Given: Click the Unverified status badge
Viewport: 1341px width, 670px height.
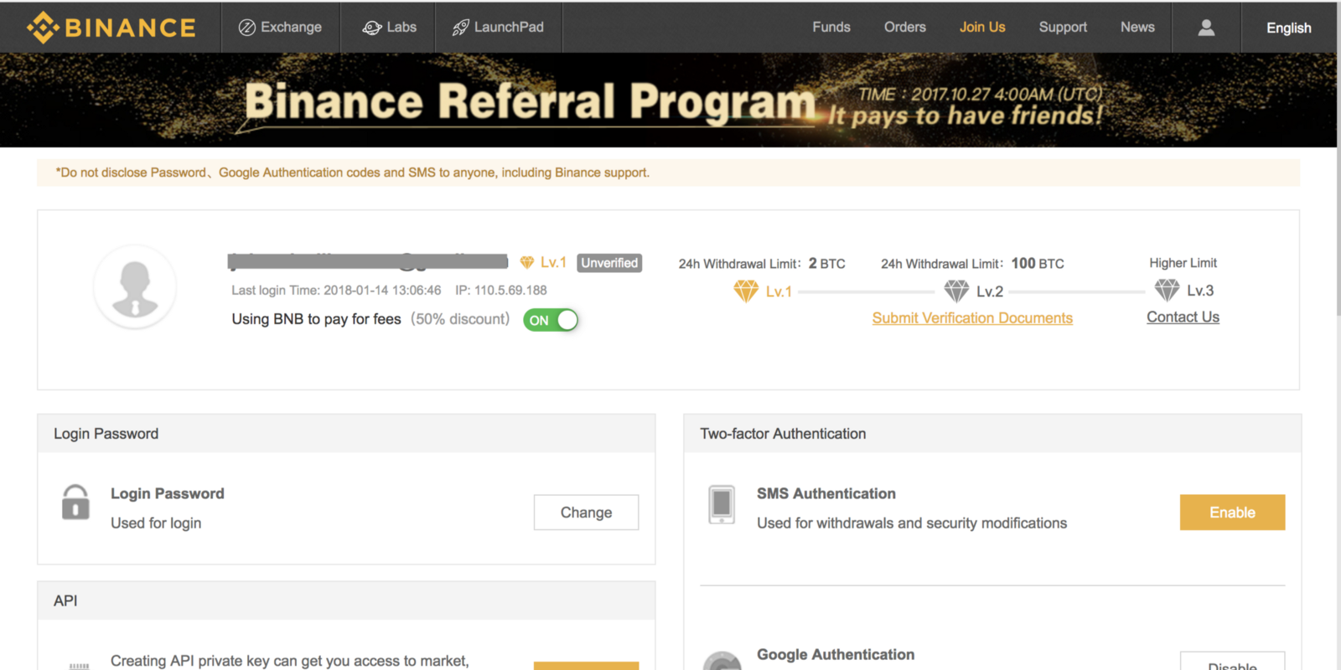Looking at the screenshot, I should 609,263.
